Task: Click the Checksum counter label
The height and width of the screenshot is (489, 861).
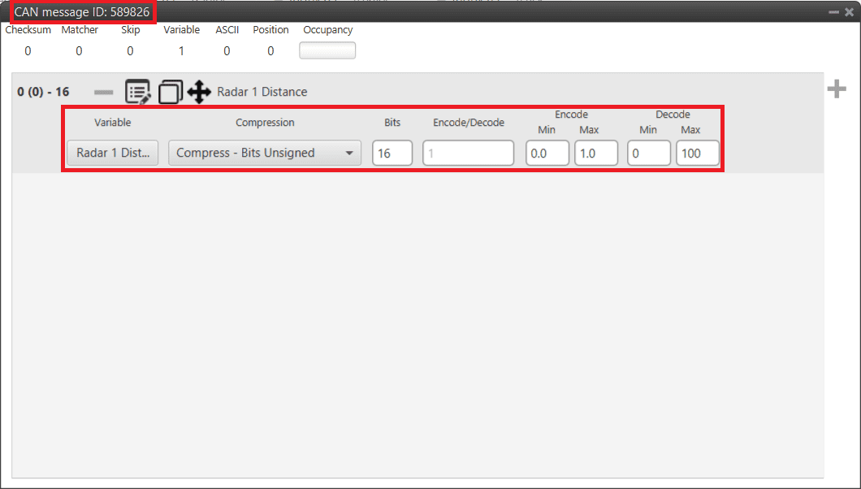Action: point(28,30)
